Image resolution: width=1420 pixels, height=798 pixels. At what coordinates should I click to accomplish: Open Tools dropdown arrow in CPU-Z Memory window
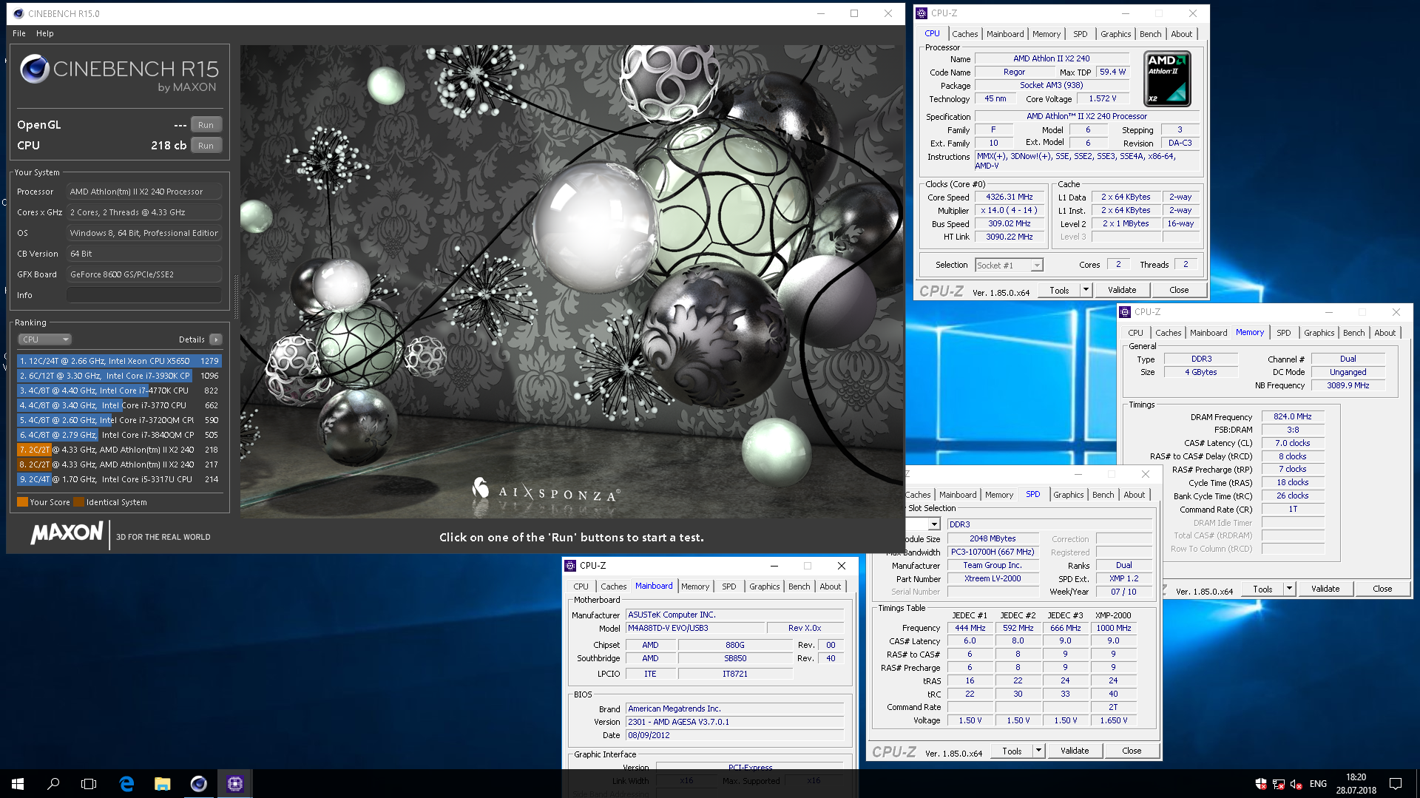click(1289, 589)
